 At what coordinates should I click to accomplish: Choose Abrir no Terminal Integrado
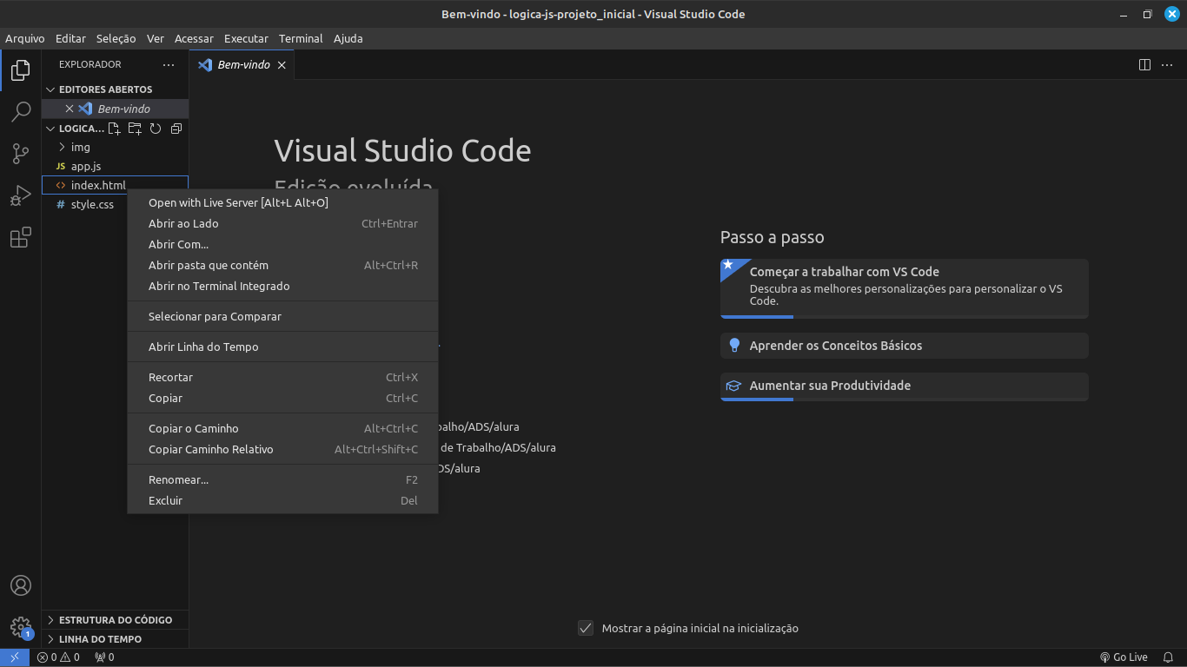click(x=282, y=287)
